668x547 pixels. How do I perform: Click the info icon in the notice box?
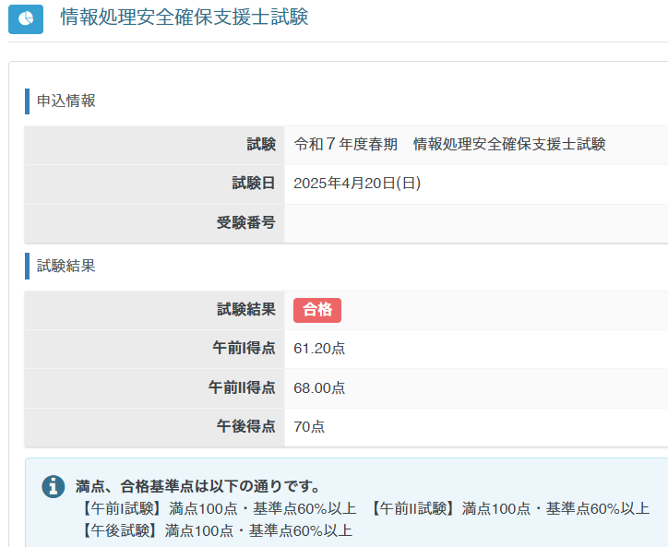tap(54, 486)
